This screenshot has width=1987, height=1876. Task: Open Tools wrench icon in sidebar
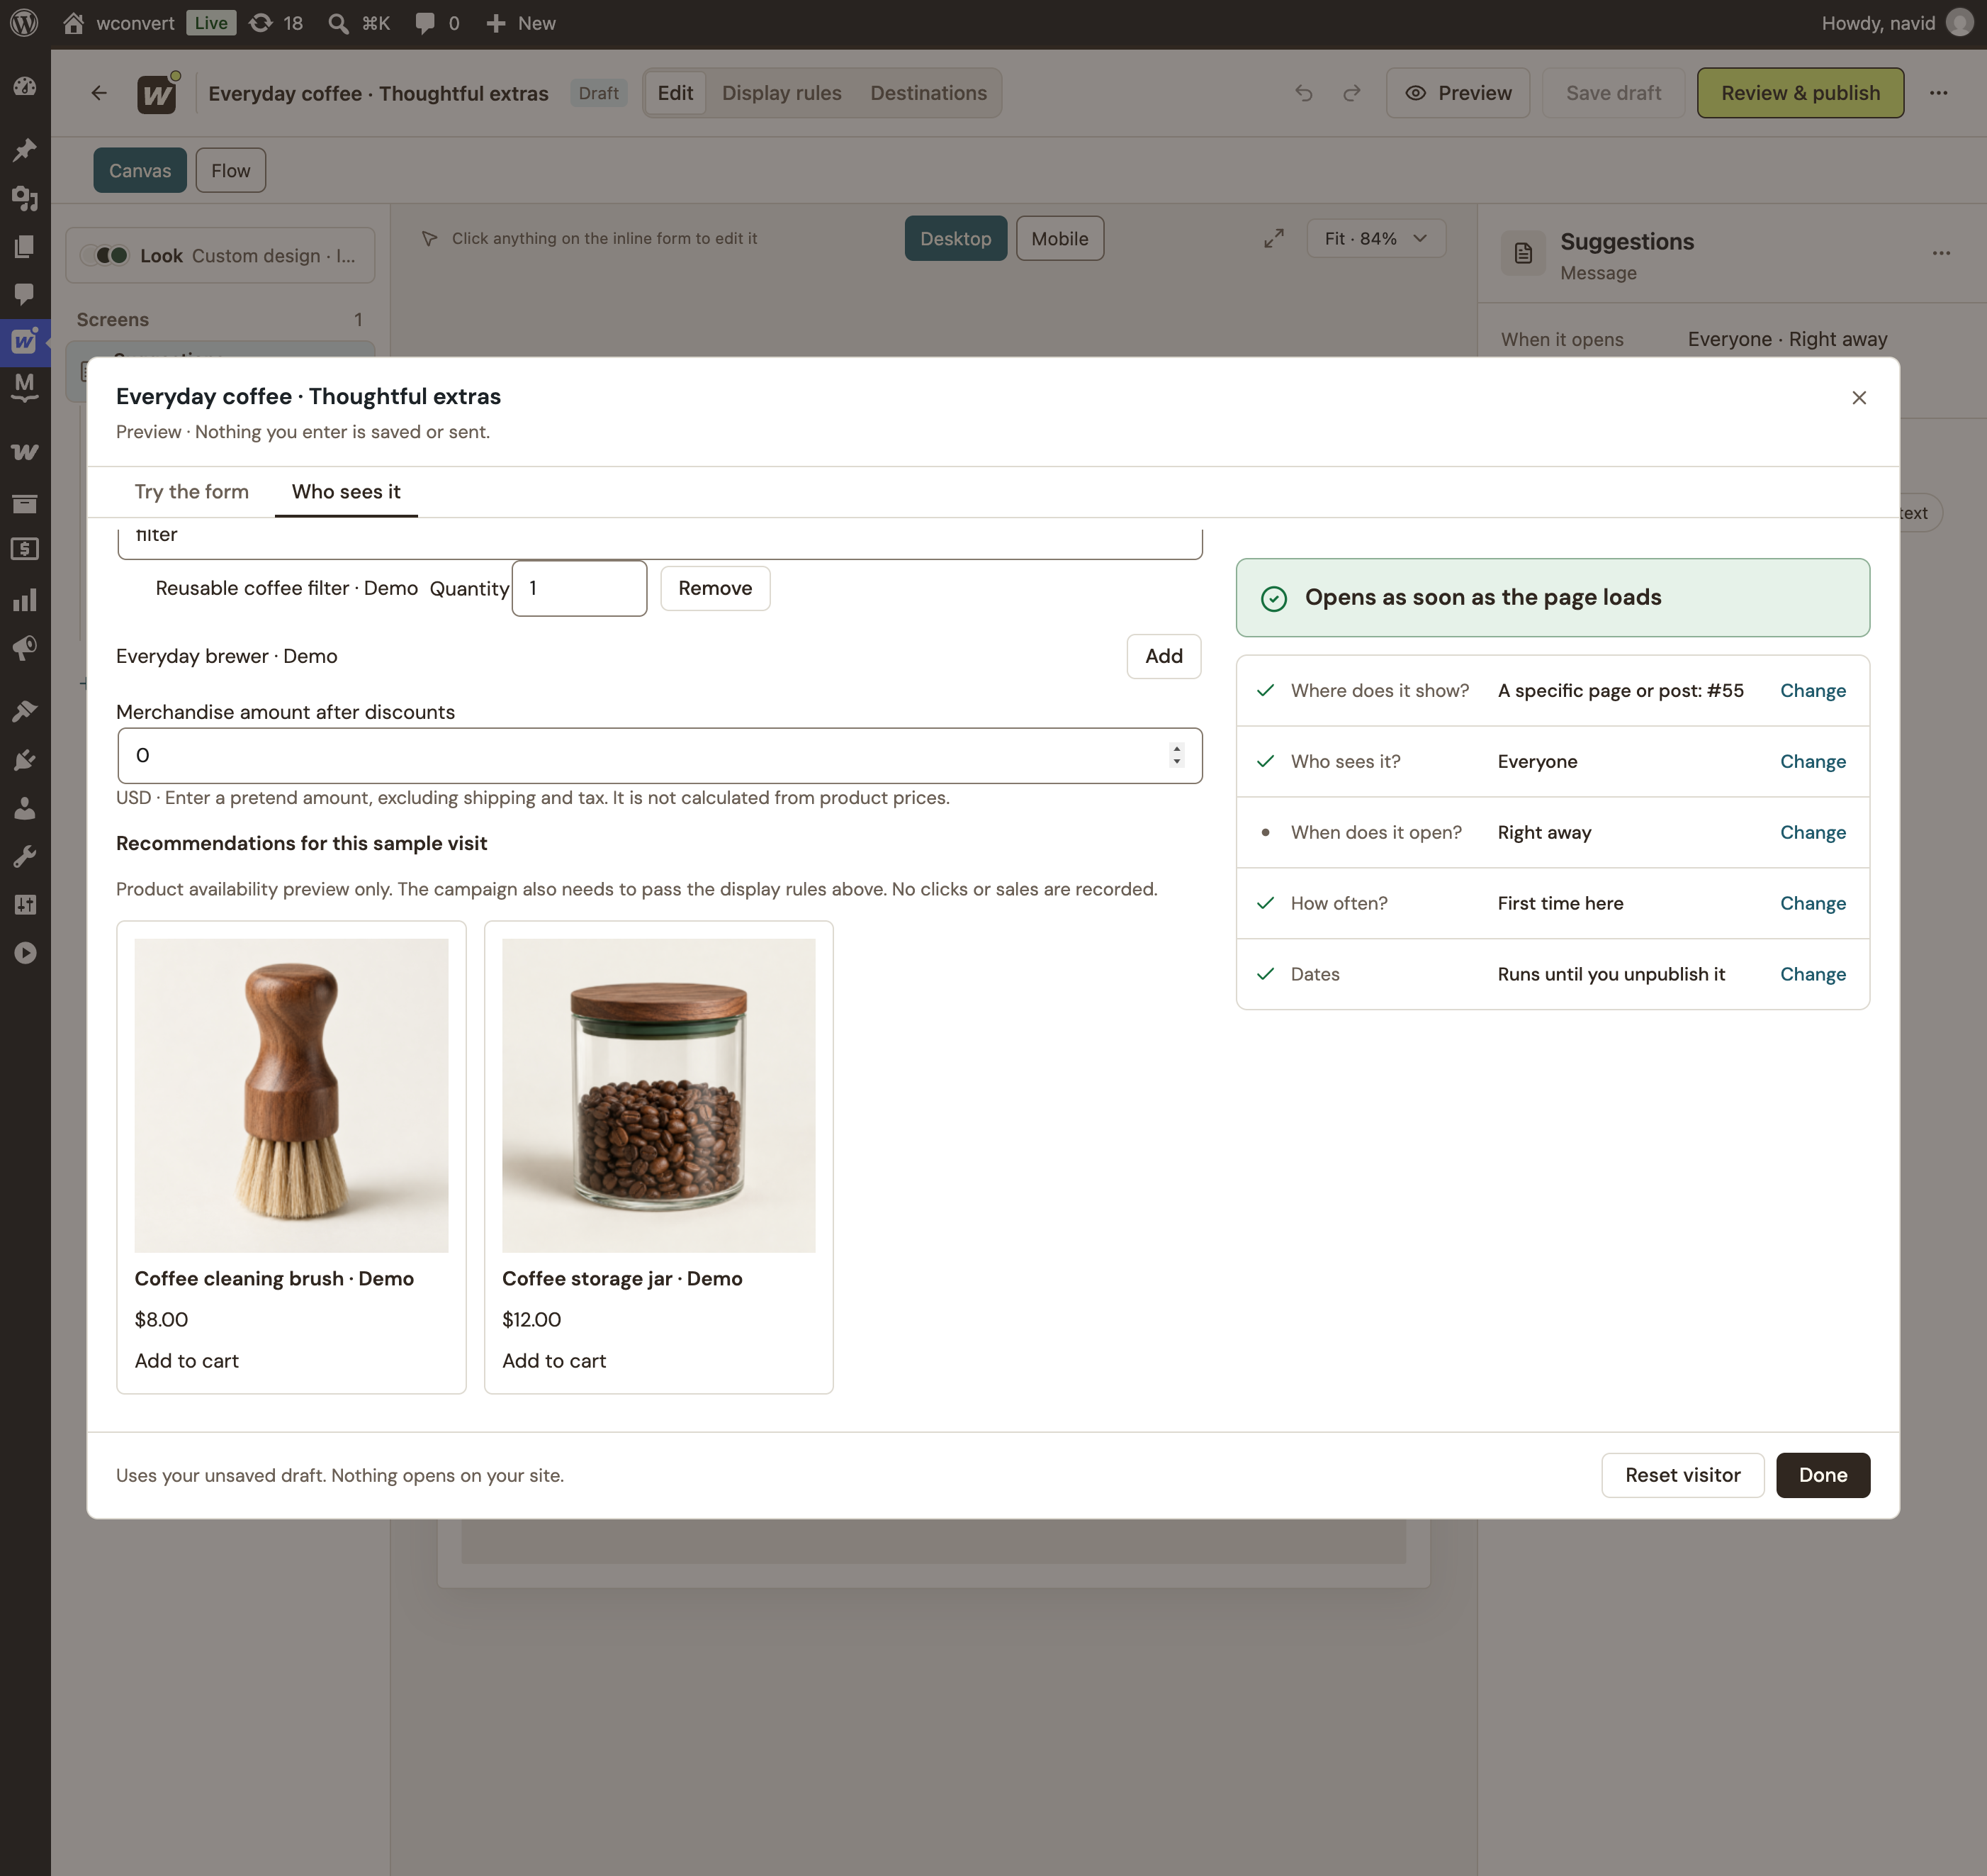click(x=25, y=856)
